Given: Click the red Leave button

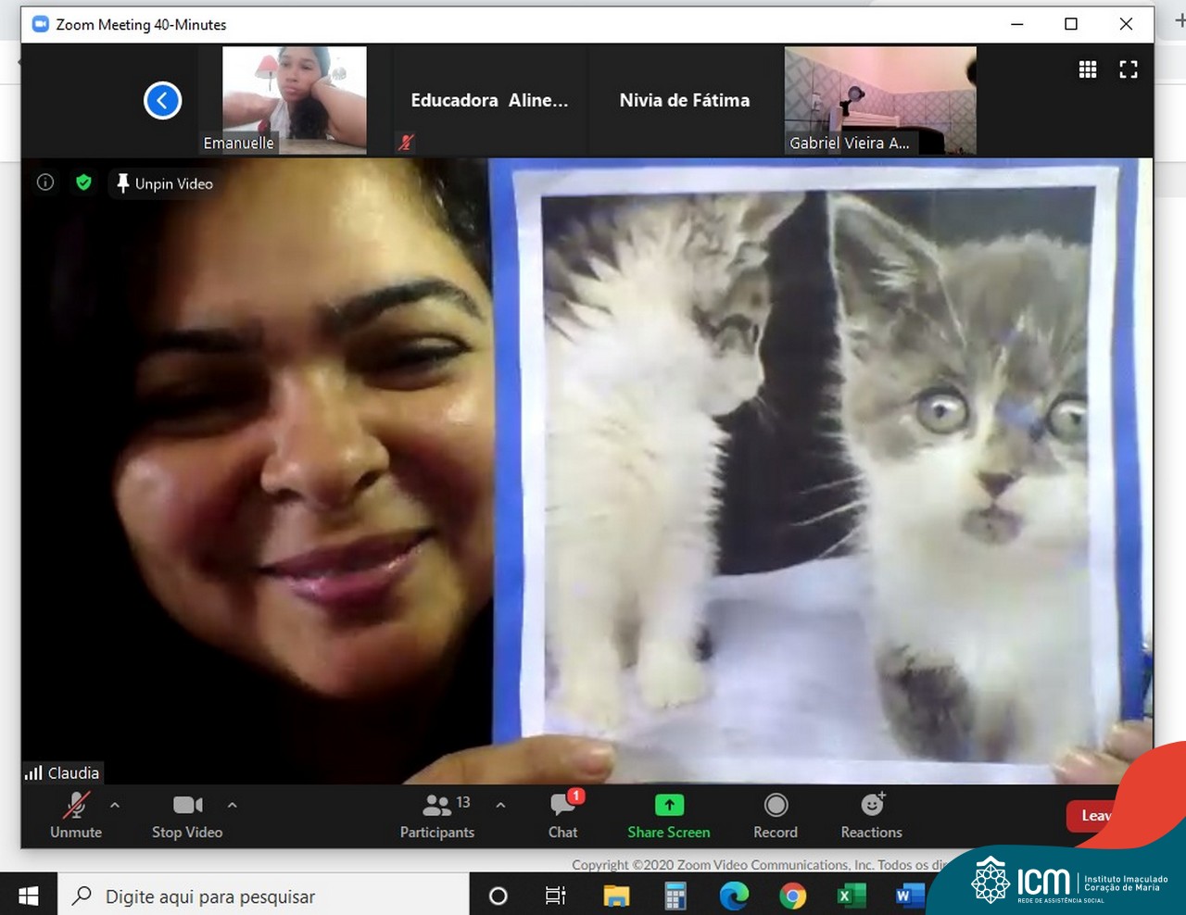Looking at the screenshot, I should pos(1093,815).
